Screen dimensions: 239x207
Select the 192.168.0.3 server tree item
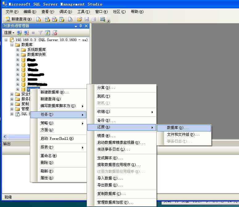pos(52,40)
